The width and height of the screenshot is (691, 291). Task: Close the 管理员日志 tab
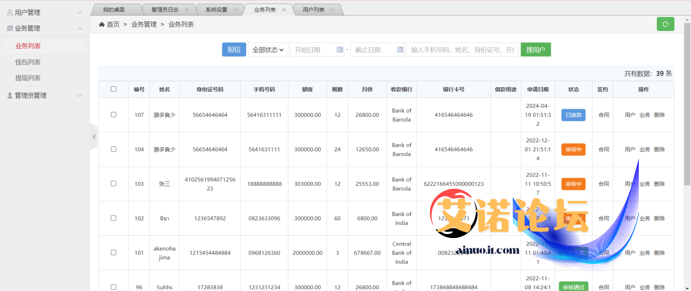point(187,9)
